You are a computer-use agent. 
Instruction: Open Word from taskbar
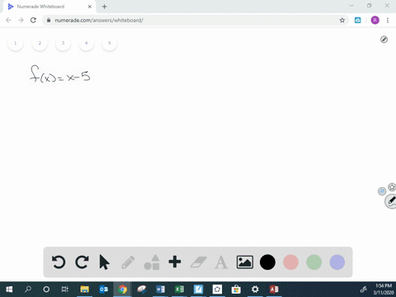point(160,290)
